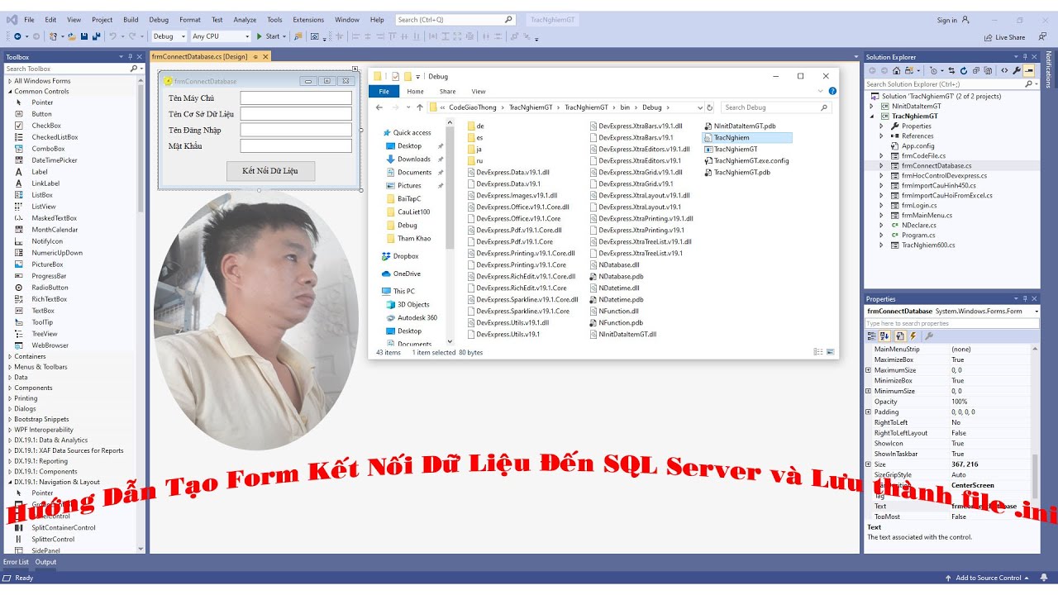
Task: Open object selector dropdown in Properties panel
Action: [1037, 311]
